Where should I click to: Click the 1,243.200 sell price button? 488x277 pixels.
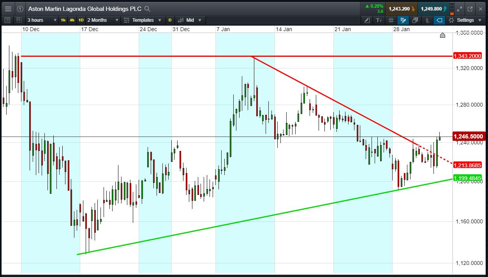point(401,9)
